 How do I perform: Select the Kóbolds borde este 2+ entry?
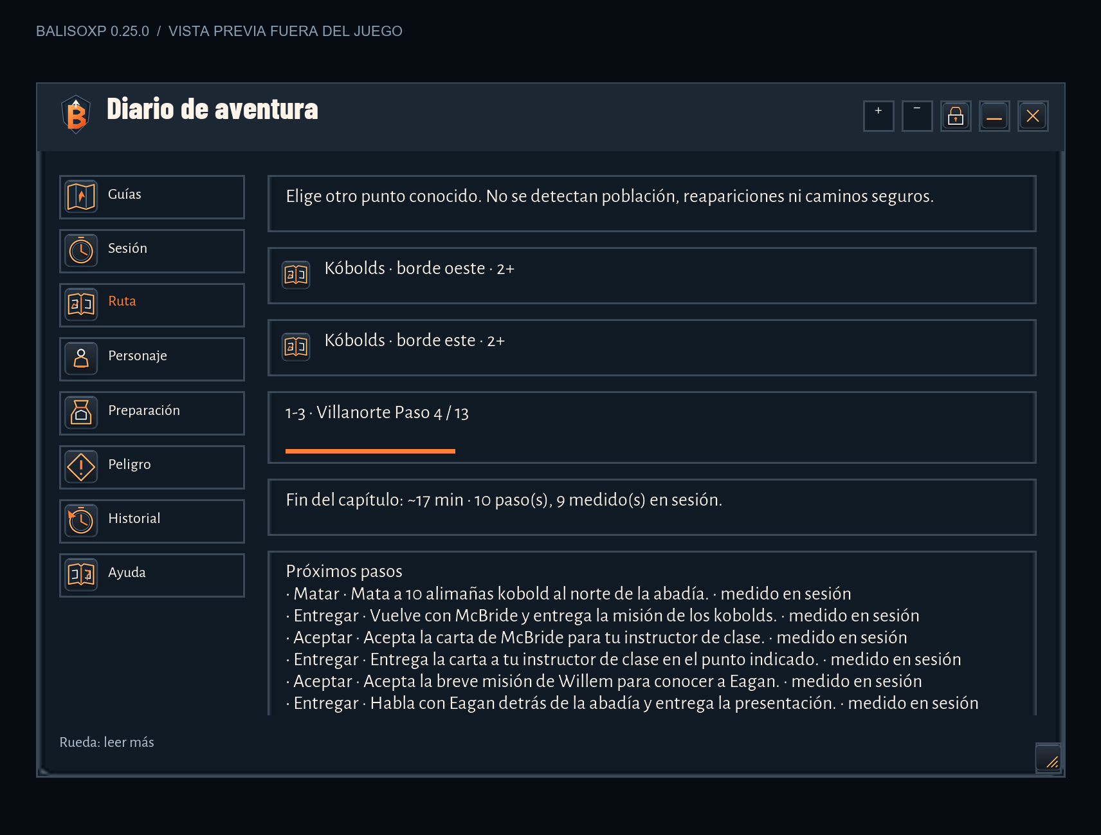(x=651, y=347)
